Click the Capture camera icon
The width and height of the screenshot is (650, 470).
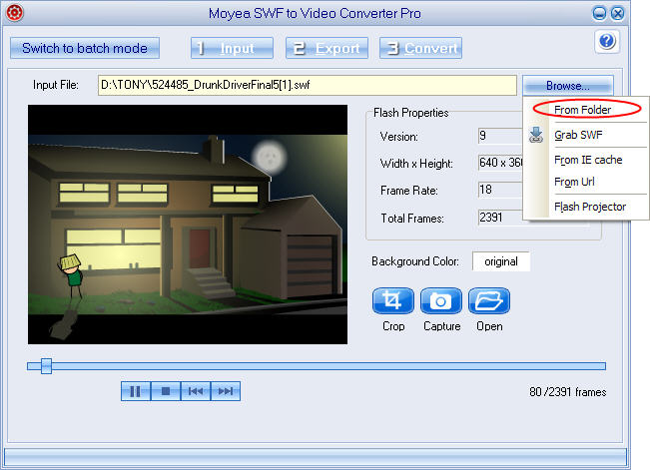(x=441, y=301)
